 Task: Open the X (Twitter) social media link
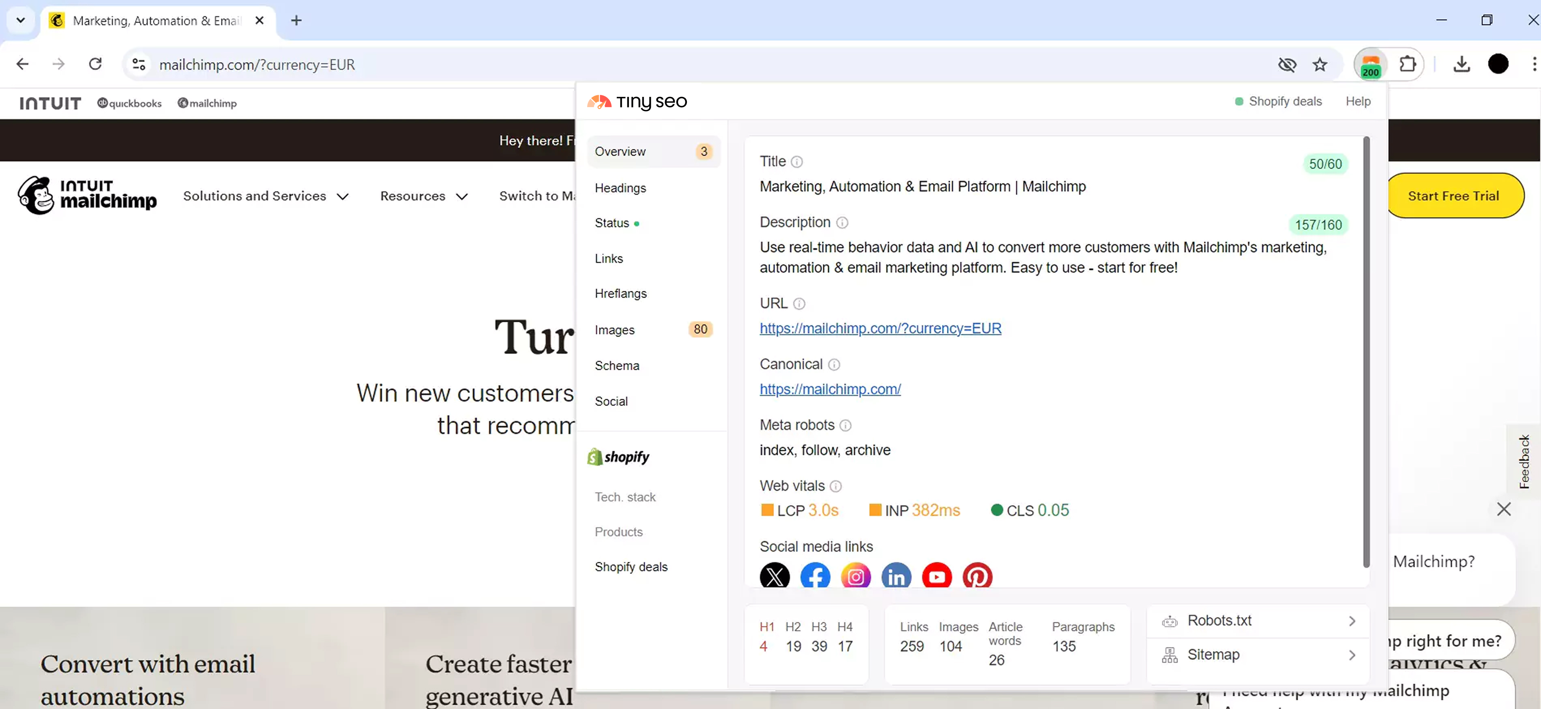coord(774,576)
